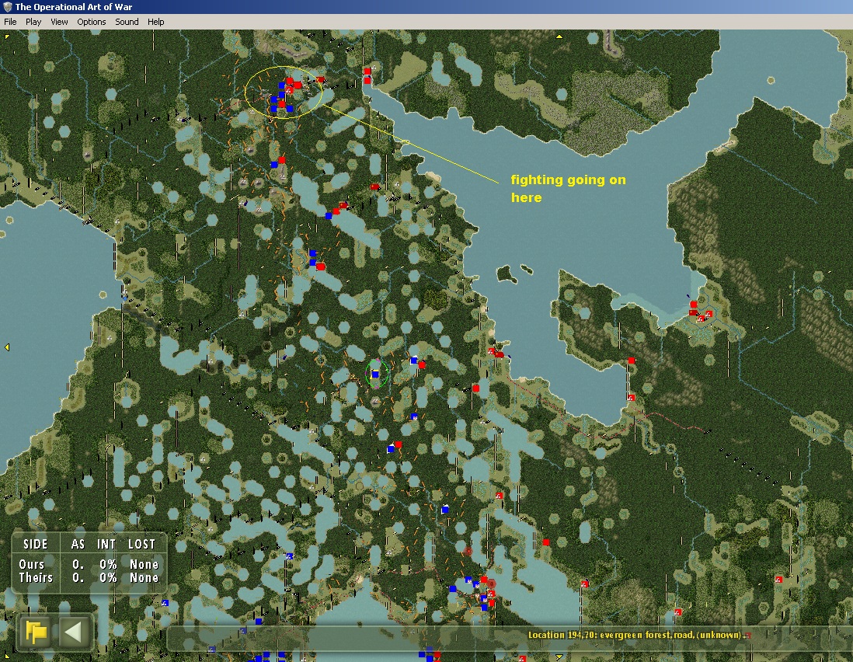Viewport: 853px width, 662px height.
Task: Click the small red icon in status bar
Action: (748, 636)
